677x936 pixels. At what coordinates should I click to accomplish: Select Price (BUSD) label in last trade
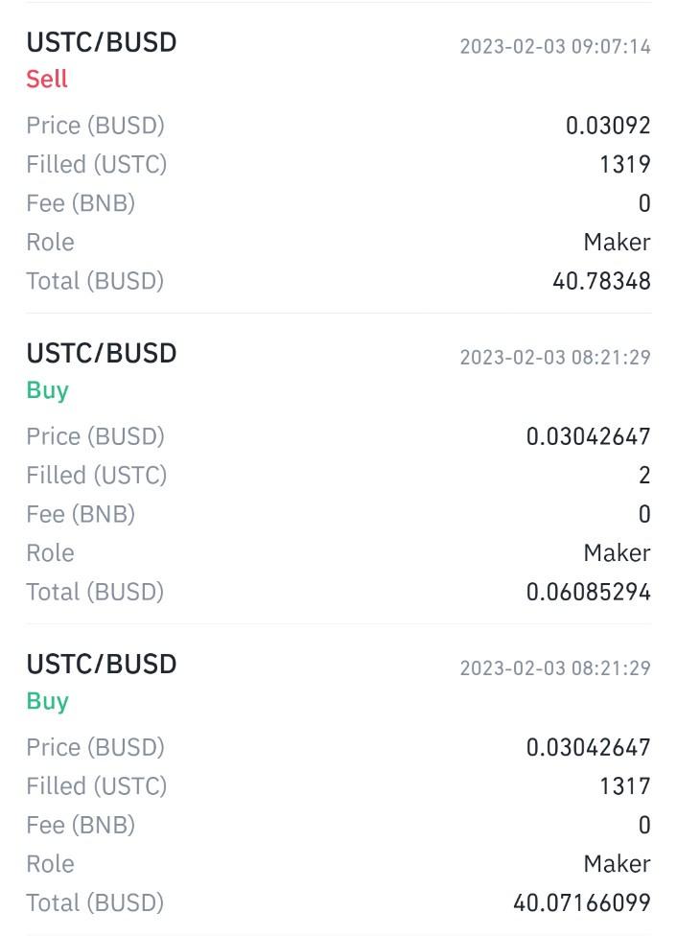tap(96, 747)
